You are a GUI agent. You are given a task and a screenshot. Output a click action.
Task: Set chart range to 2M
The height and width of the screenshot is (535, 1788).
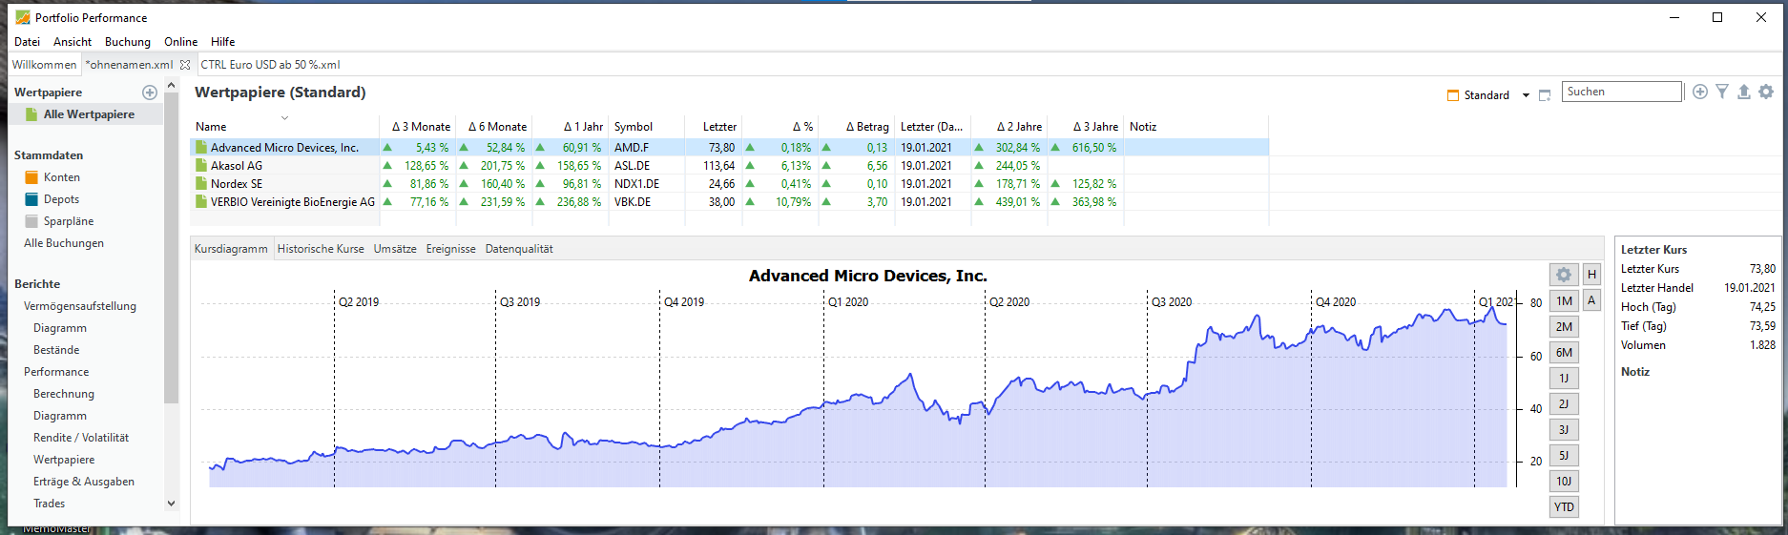(x=1564, y=326)
